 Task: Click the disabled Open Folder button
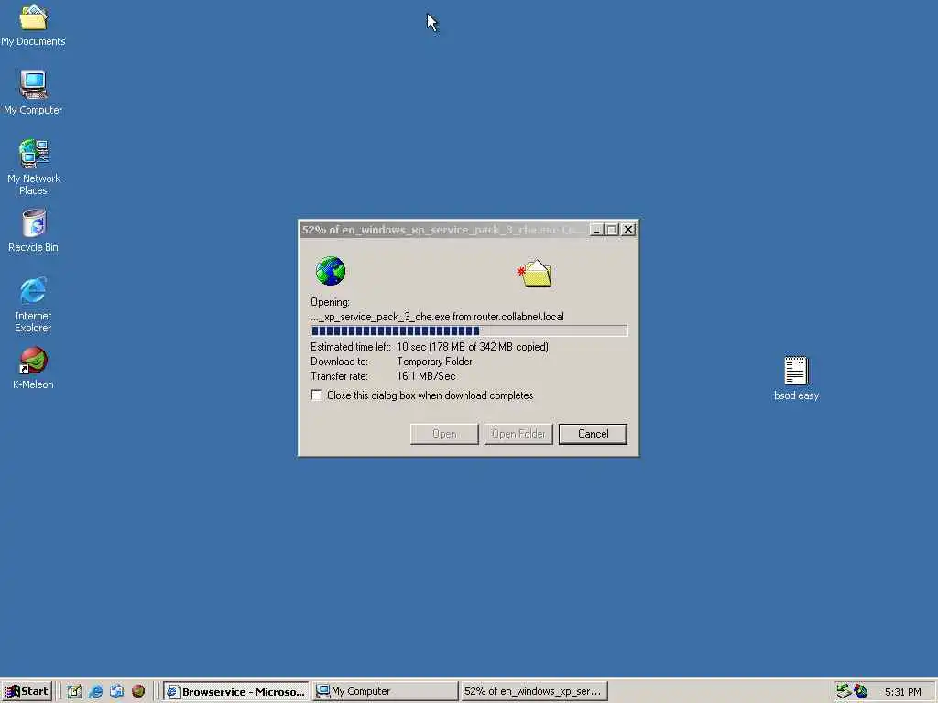(518, 434)
